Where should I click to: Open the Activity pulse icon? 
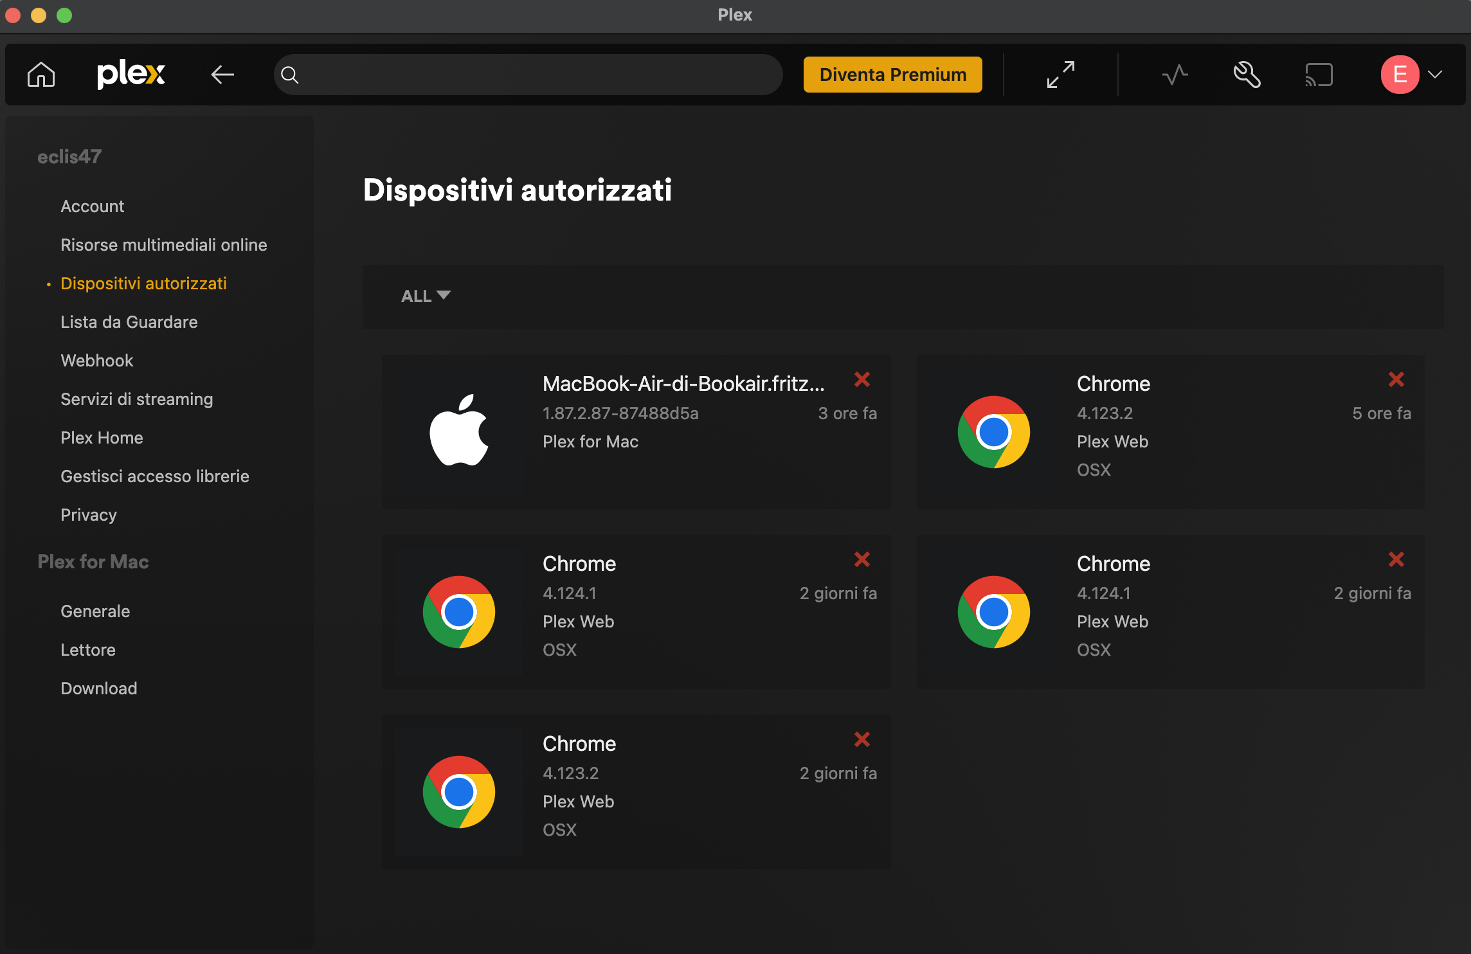pos(1175,75)
